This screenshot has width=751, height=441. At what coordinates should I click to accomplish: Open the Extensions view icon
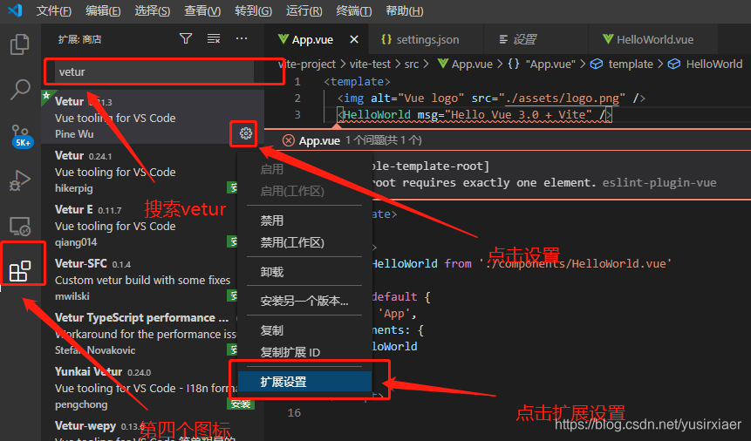click(20, 271)
